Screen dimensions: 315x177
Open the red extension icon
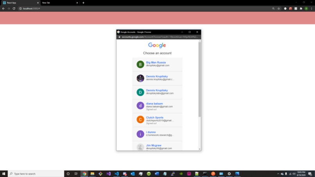click(290, 9)
